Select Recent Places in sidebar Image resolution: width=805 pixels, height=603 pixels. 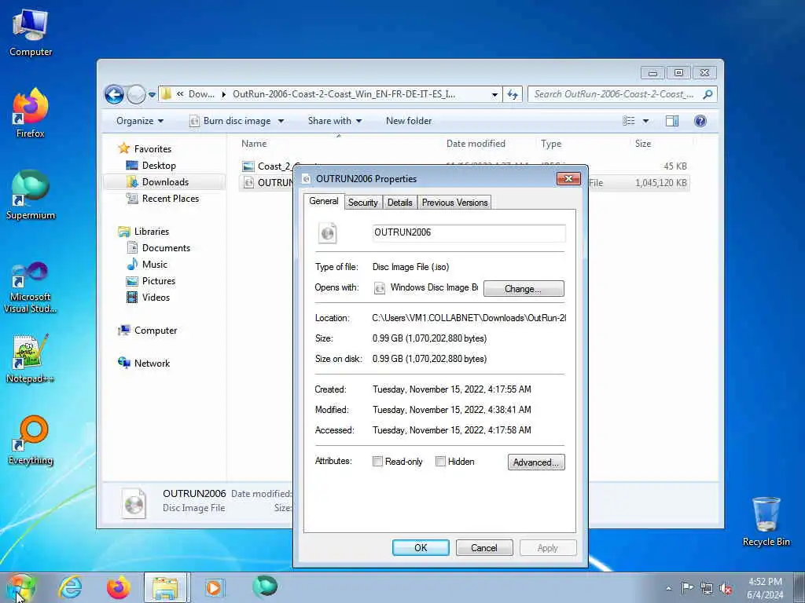(170, 199)
